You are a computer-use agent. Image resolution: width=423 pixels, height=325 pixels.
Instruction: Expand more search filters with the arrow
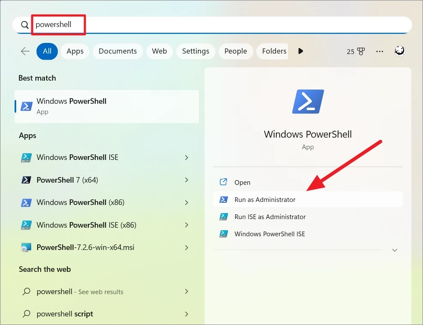point(300,51)
